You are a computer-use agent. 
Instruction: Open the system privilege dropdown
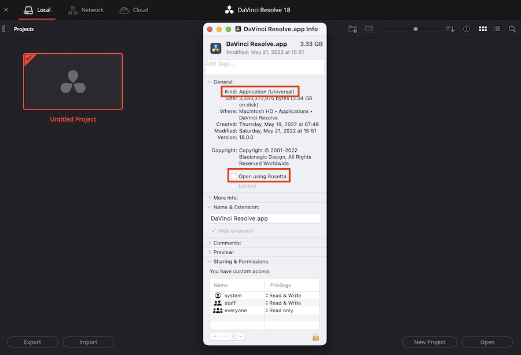[x=284, y=295]
